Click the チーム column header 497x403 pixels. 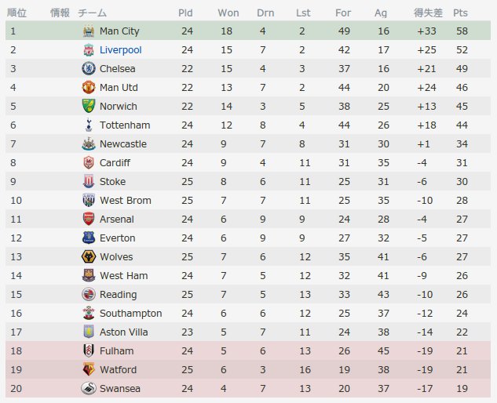(x=92, y=13)
